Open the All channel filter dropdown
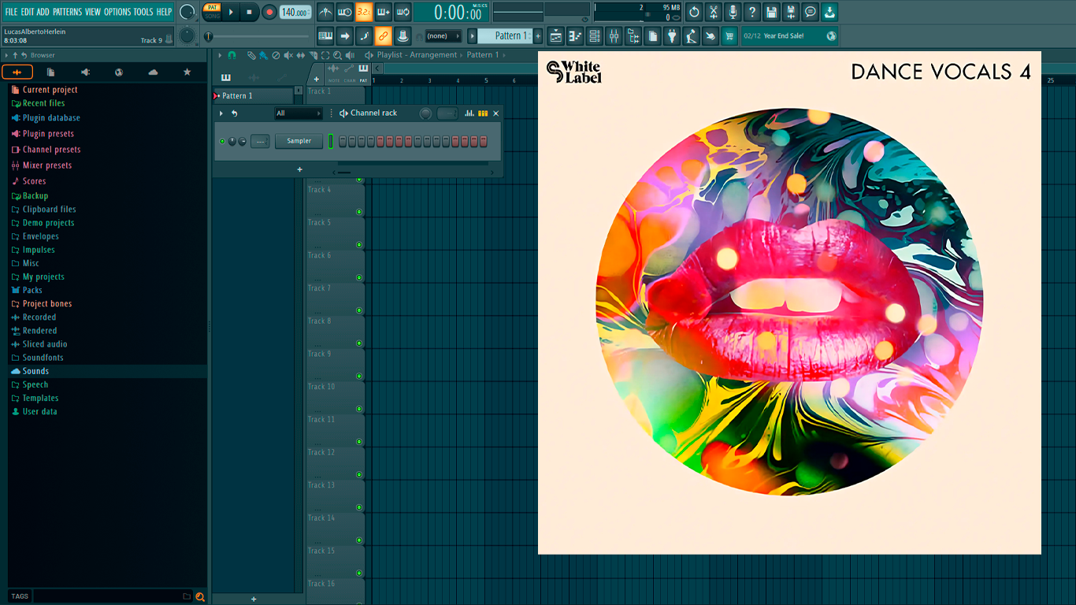 (299, 113)
